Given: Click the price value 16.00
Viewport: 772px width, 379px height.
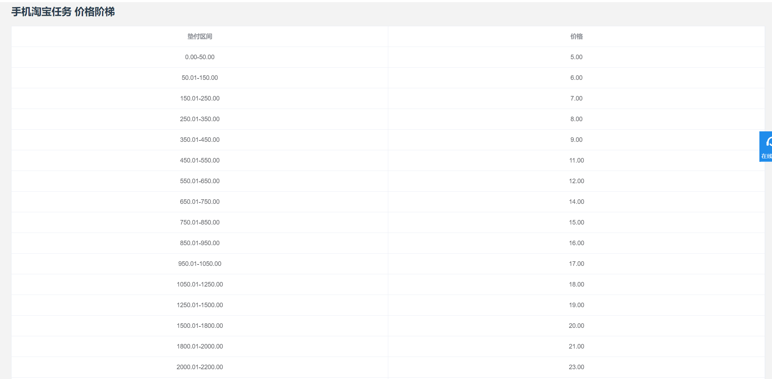Looking at the screenshot, I should (576, 243).
